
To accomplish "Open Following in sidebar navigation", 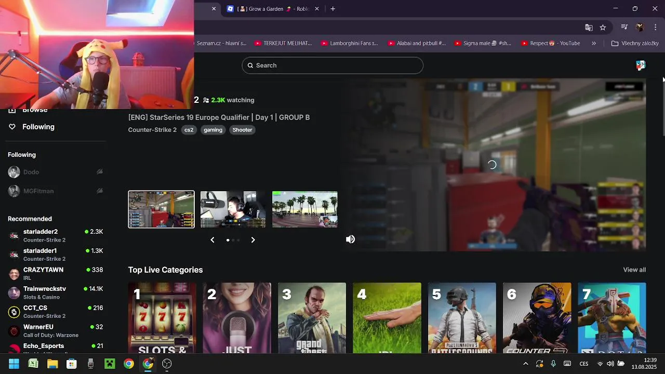I will [x=32, y=127].
